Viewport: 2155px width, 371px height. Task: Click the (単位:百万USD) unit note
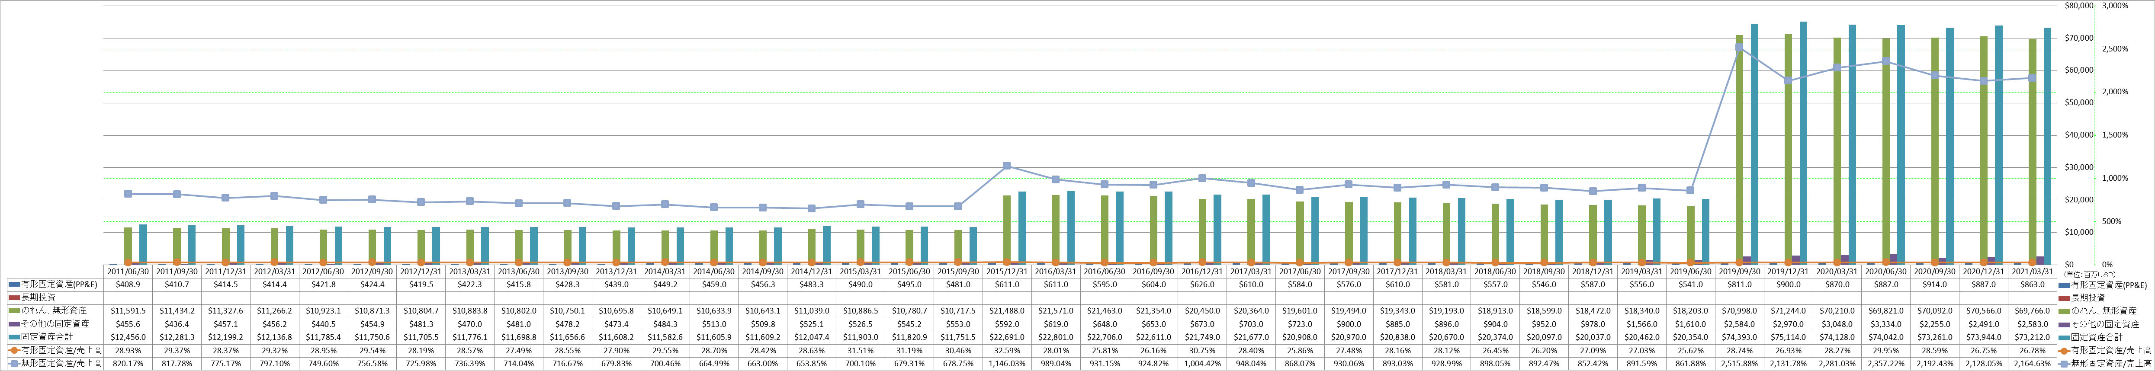coord(2089,274)
